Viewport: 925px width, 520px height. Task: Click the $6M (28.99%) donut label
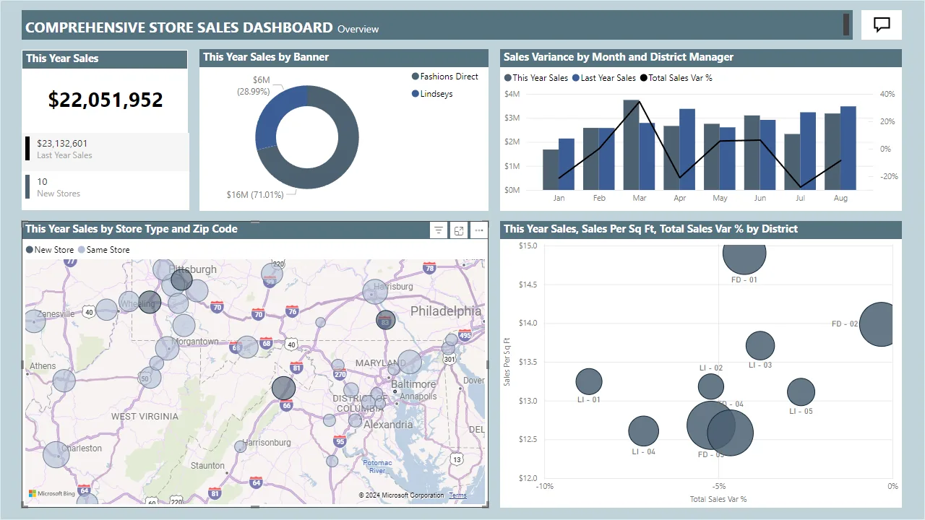point(253,86)
